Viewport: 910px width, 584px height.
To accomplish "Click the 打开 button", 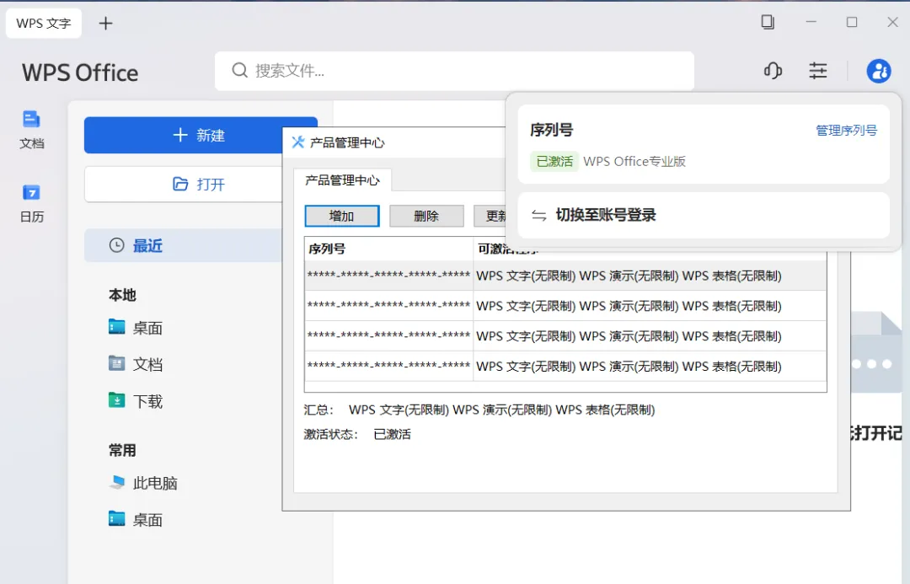I will coord(184,185).
